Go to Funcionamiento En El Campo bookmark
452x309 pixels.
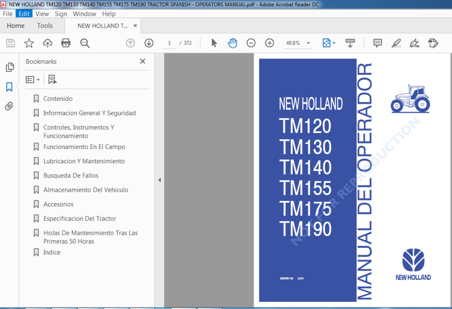point(84,147)
